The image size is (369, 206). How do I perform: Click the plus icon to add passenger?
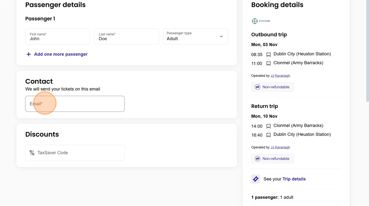29,54
